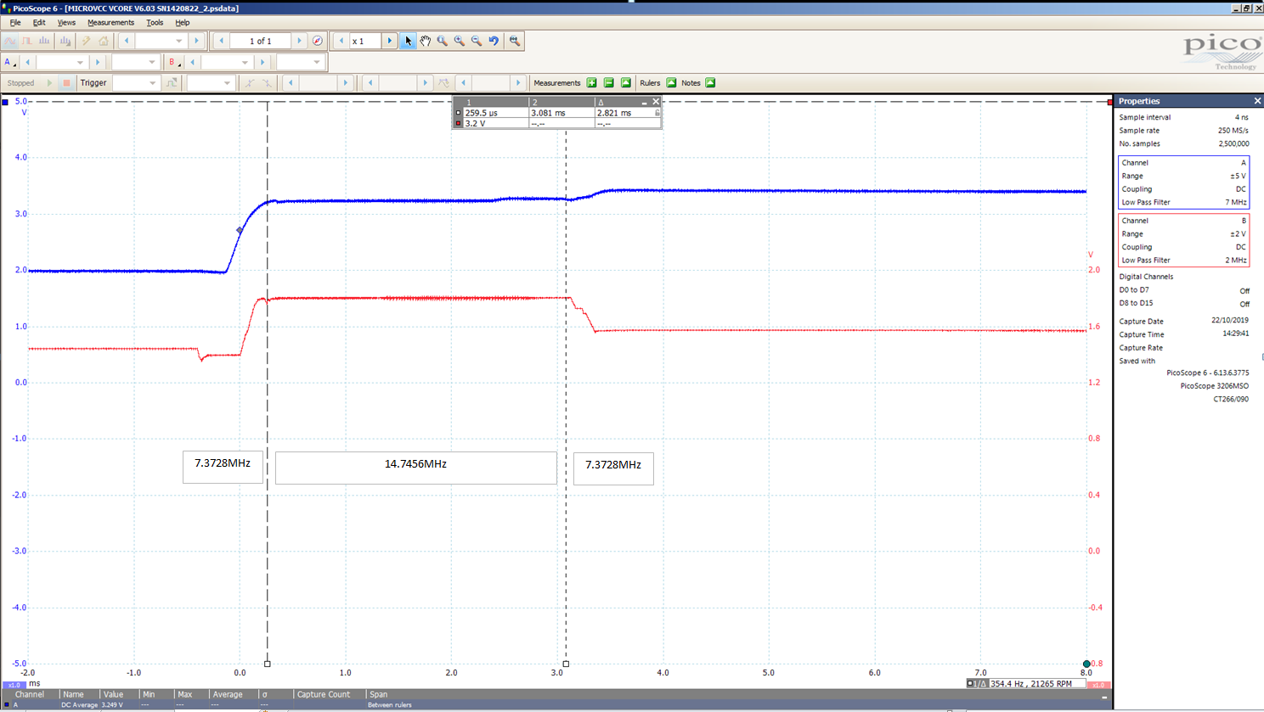The image size is (1264, 712).
Task: Run Auto Setup using the lightning icon
Action: point(86,40)
